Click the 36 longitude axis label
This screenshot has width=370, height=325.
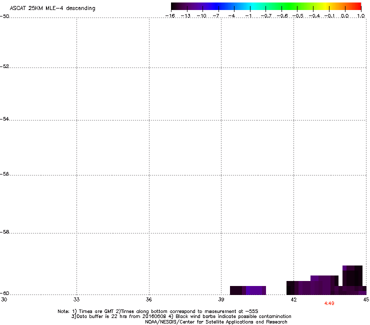point(149,299)
